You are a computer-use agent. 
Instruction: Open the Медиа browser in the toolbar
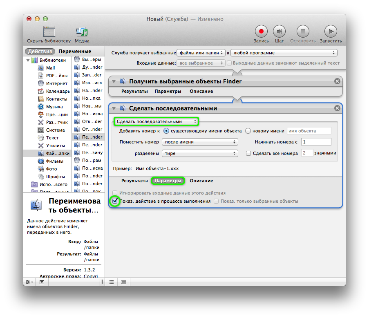[81, 34]
